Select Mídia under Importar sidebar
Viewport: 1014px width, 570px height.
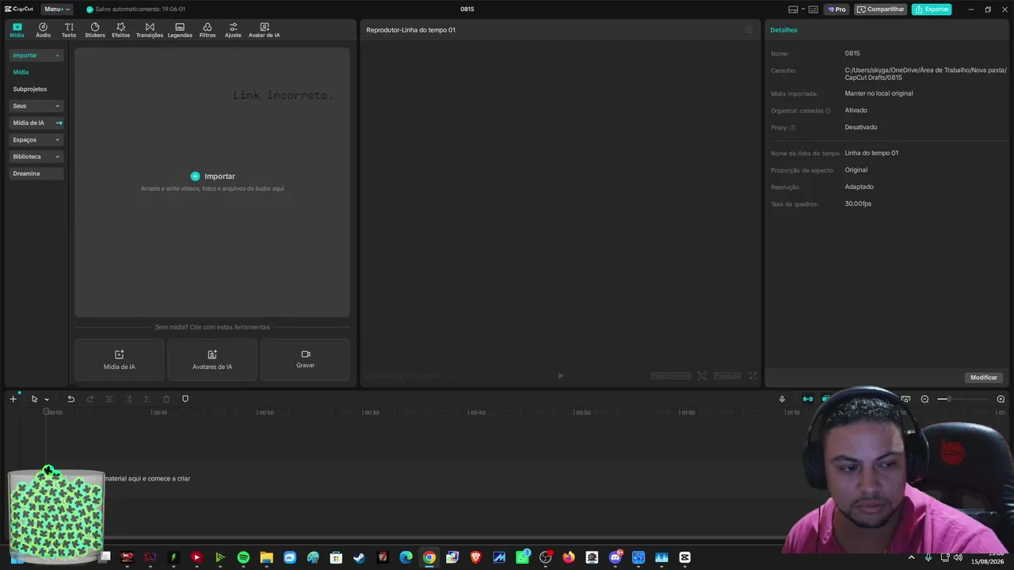click(21, 72)
